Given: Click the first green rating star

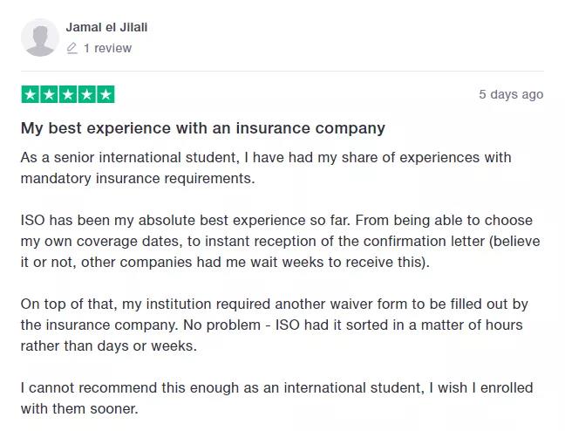Looking at the screenshot, I should pos(31,94).
